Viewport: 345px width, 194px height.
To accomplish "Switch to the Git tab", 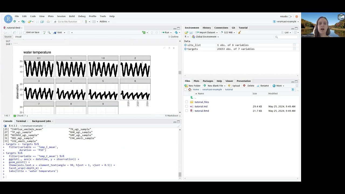I will 233,28.
